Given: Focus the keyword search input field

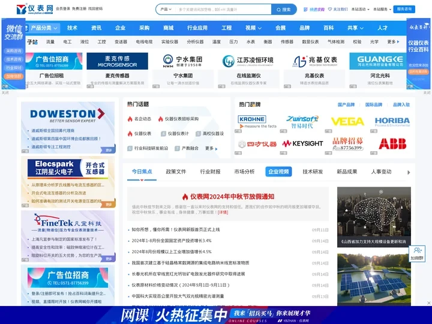Looking at the screenshot, I should (223, 10).
